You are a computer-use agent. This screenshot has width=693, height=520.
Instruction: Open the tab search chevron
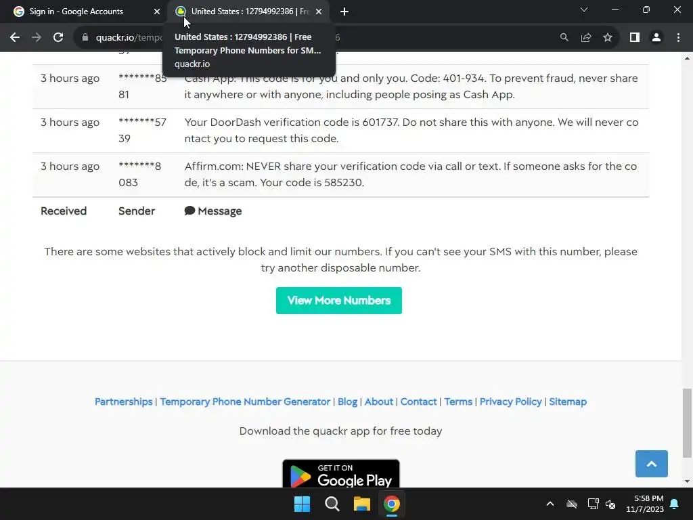tap(584, 9)
